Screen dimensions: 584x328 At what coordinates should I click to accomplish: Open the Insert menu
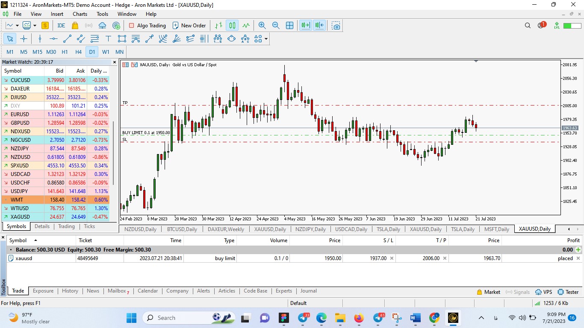[57, 14]
